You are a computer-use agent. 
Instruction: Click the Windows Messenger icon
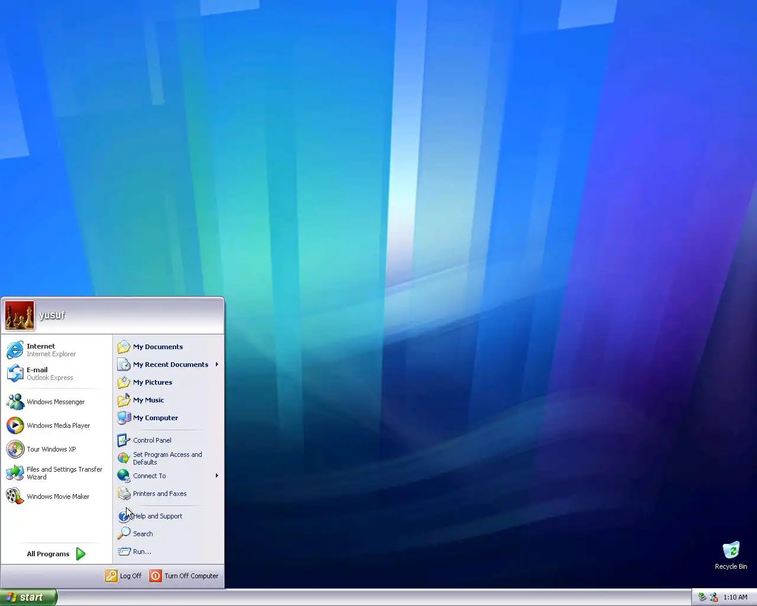coord(15,402)
